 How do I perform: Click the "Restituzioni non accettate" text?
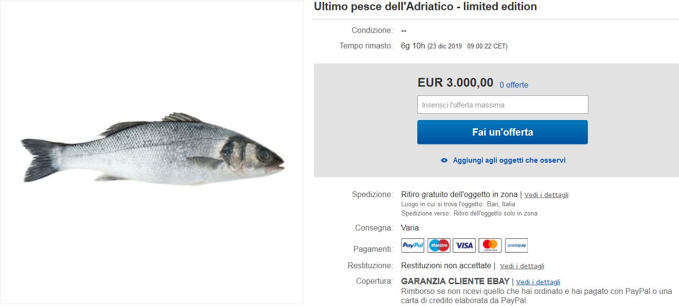pyautogui.click(x=446, y=266)
